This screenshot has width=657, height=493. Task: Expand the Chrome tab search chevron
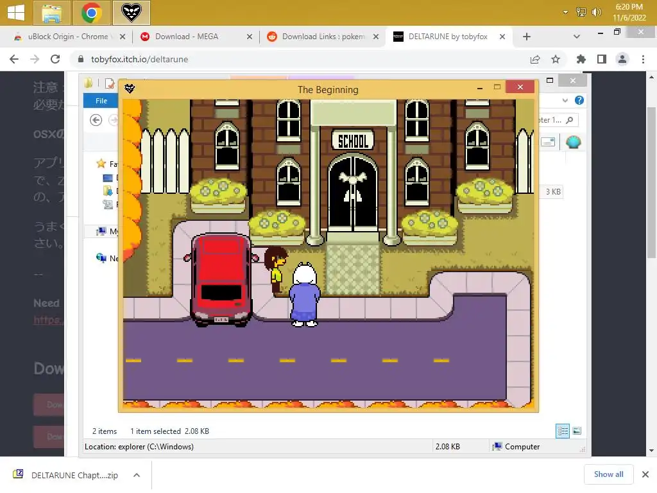(577, 37)
